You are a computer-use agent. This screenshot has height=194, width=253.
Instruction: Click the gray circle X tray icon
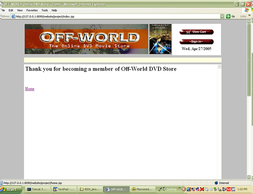tap(206, 189)
